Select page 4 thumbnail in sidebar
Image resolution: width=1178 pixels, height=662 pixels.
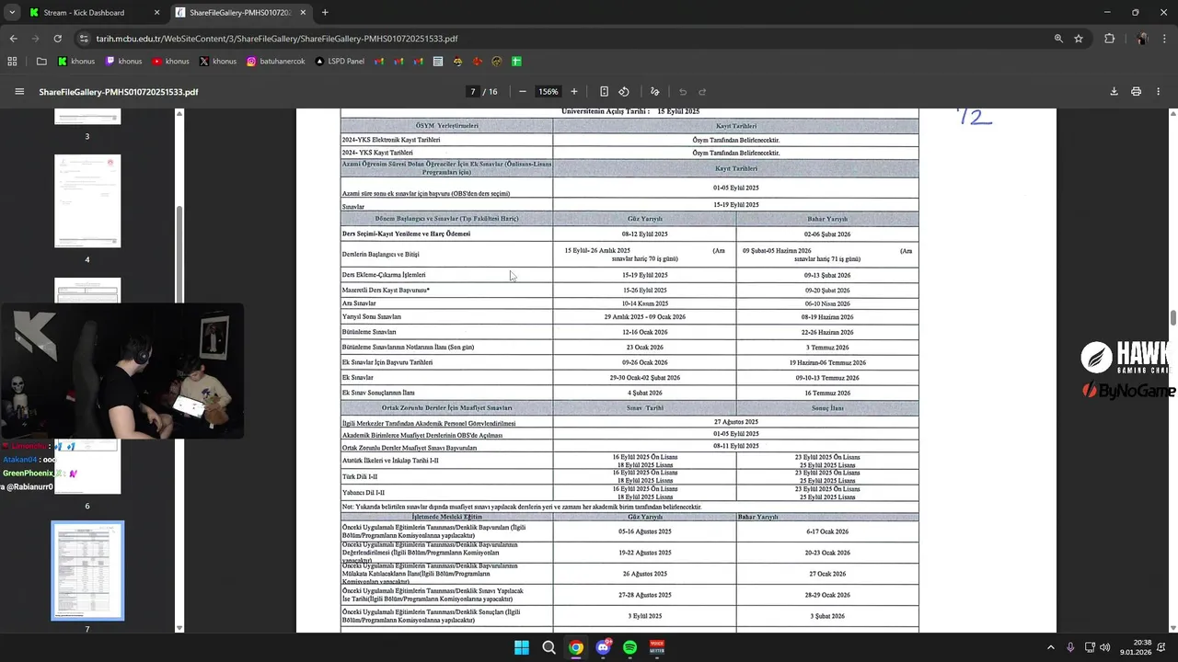[87, 200]
